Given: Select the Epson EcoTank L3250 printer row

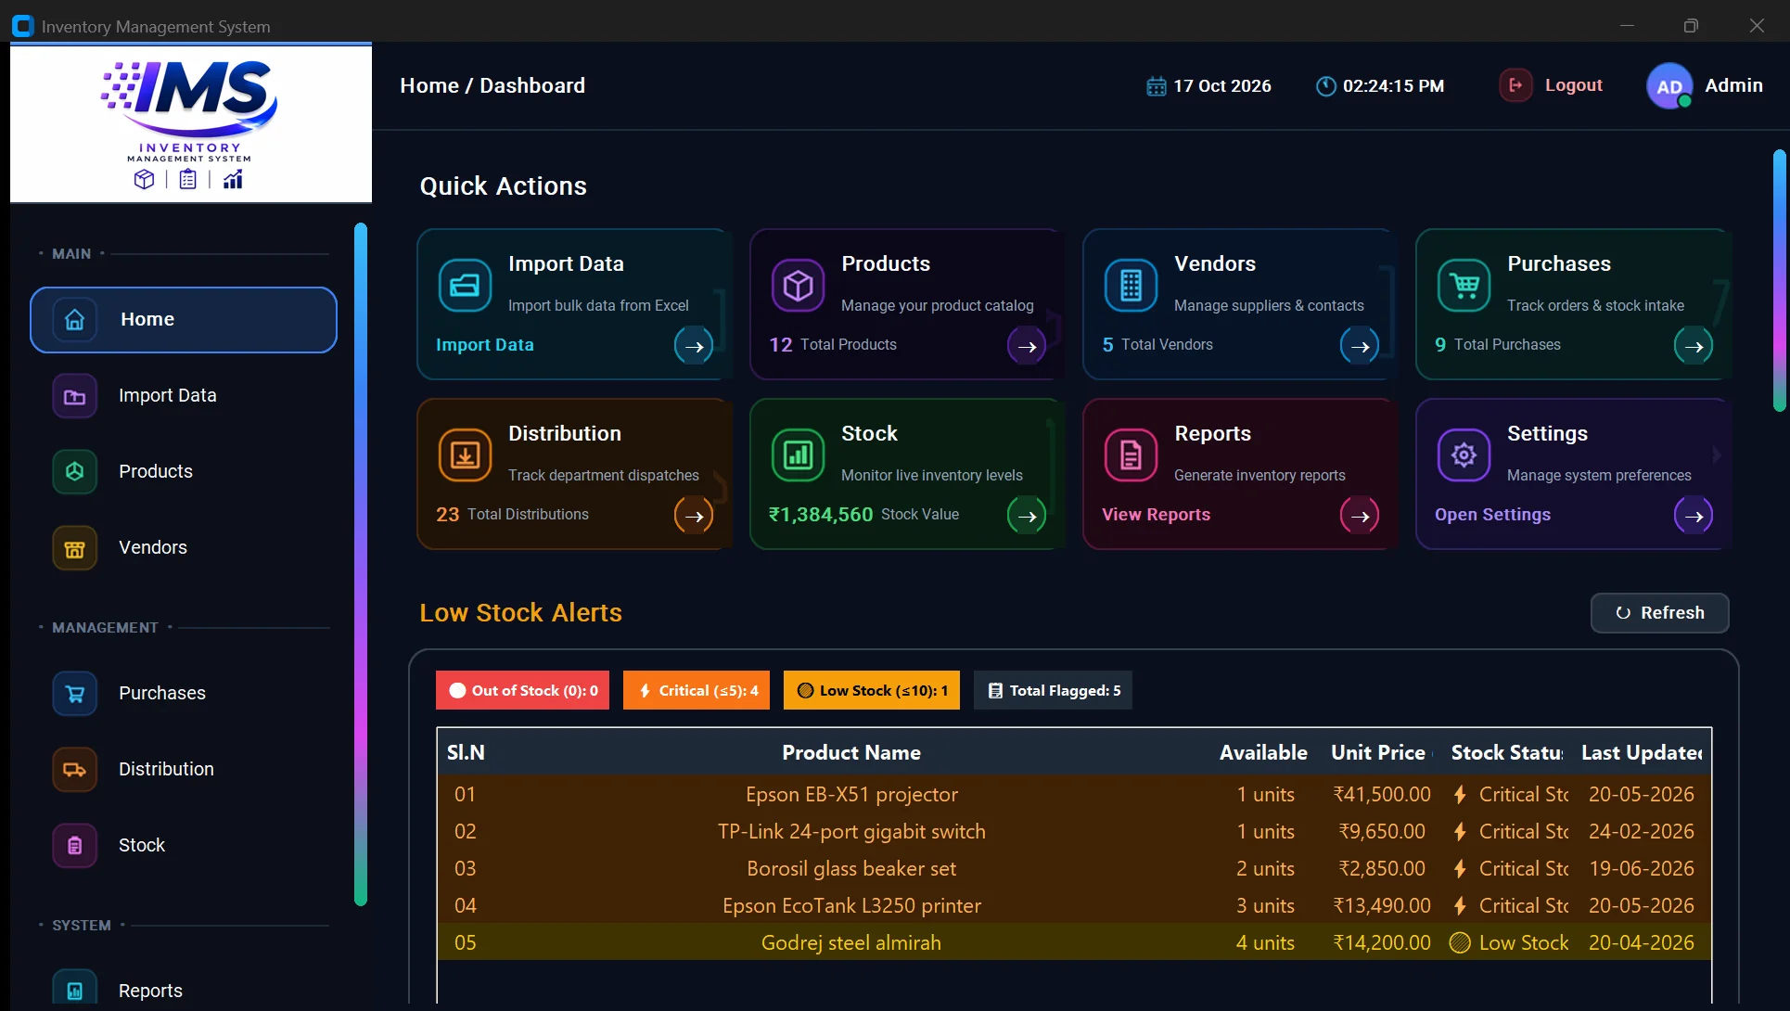Looking at the screenshot, I should coord(1074,906).
